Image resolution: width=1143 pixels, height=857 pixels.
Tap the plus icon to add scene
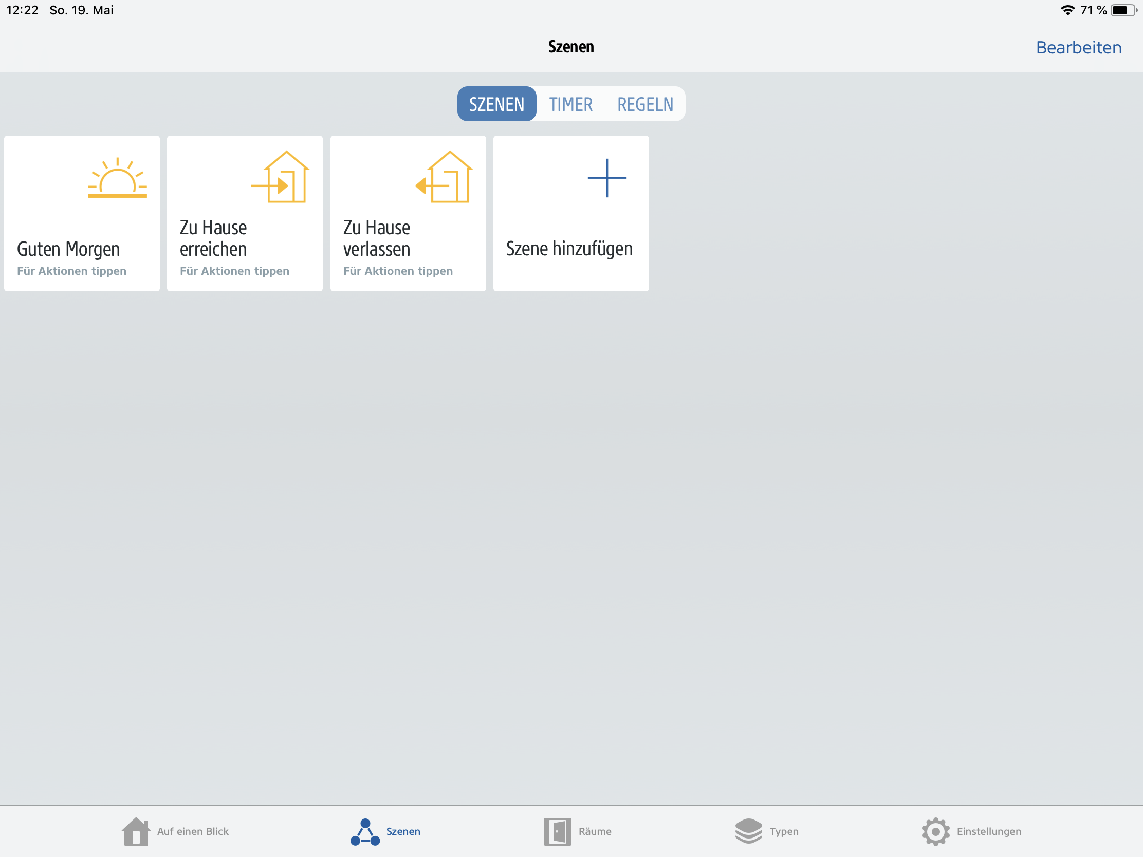point(606,178)
